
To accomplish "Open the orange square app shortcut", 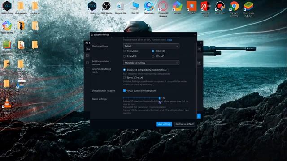I will point(191,8).
